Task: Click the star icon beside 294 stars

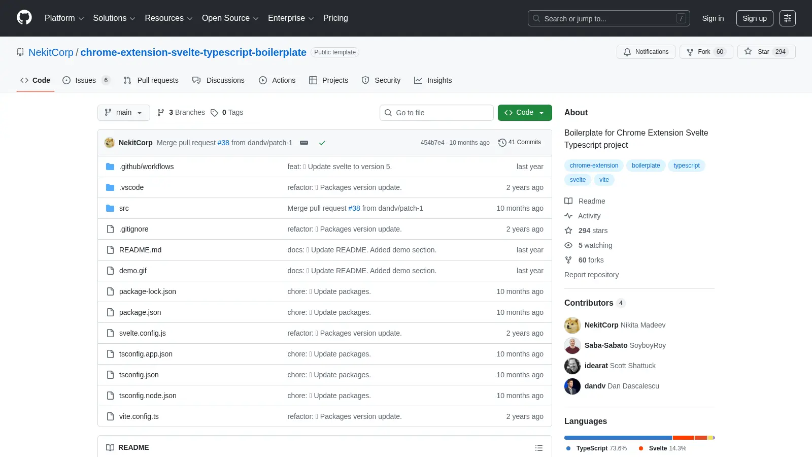Action: [x=568, y=231]
